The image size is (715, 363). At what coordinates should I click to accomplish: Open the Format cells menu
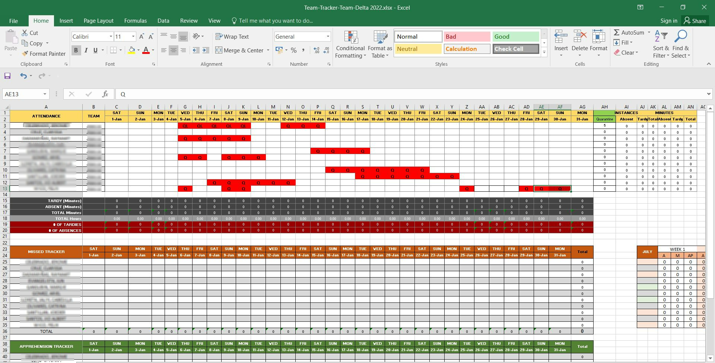pyautogui.click(x=598, y=43)
